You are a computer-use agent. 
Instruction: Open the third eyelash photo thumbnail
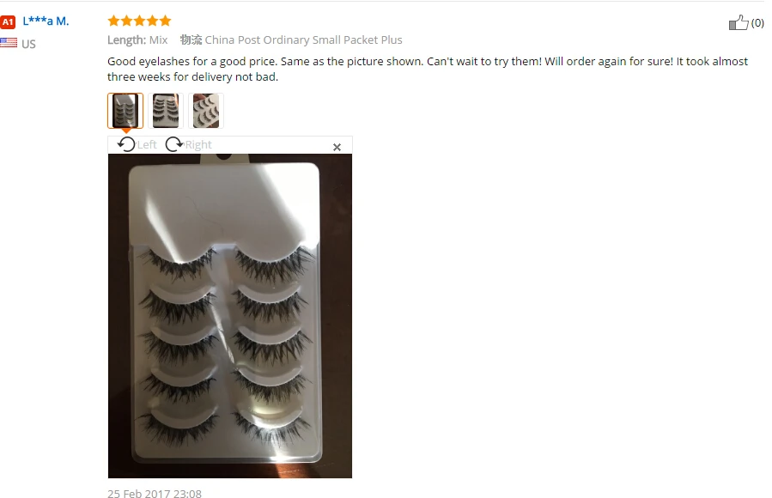pyautogui.click(x=206, y=111)
